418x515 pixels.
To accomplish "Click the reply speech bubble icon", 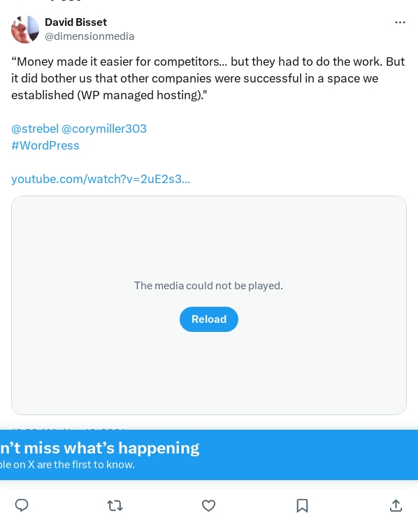I will point(22,505).
